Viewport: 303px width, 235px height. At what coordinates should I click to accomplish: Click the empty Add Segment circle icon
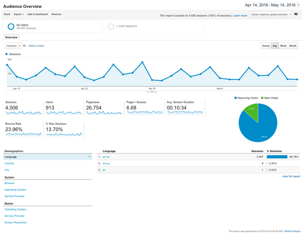point(111,26)
